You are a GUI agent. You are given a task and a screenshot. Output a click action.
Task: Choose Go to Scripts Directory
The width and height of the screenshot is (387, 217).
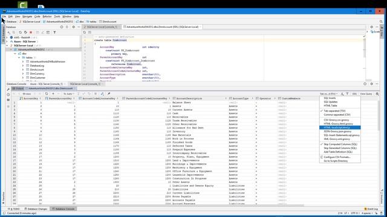[340, 161]
